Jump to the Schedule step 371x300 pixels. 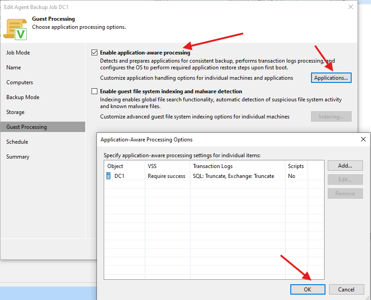[x=17, y=142]
